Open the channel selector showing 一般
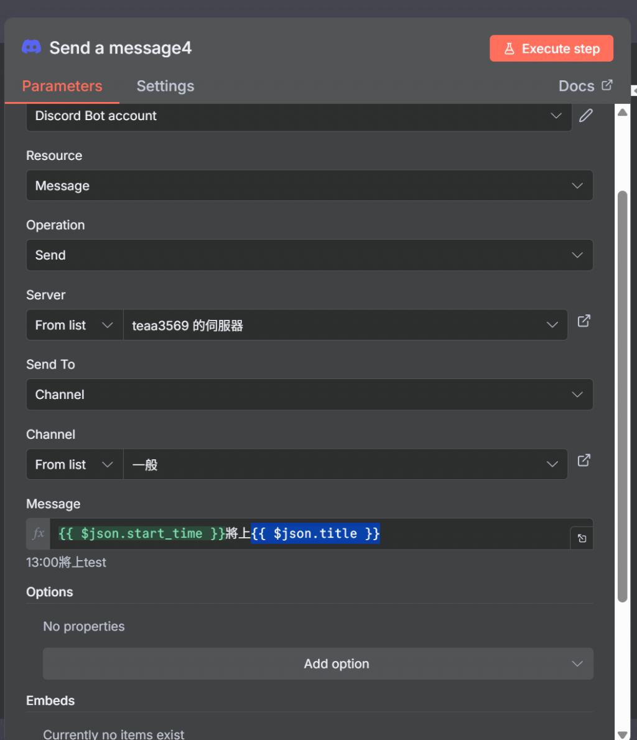Viewport: 637px width, 740px height. pyautogui.click(x=345, y=464)
